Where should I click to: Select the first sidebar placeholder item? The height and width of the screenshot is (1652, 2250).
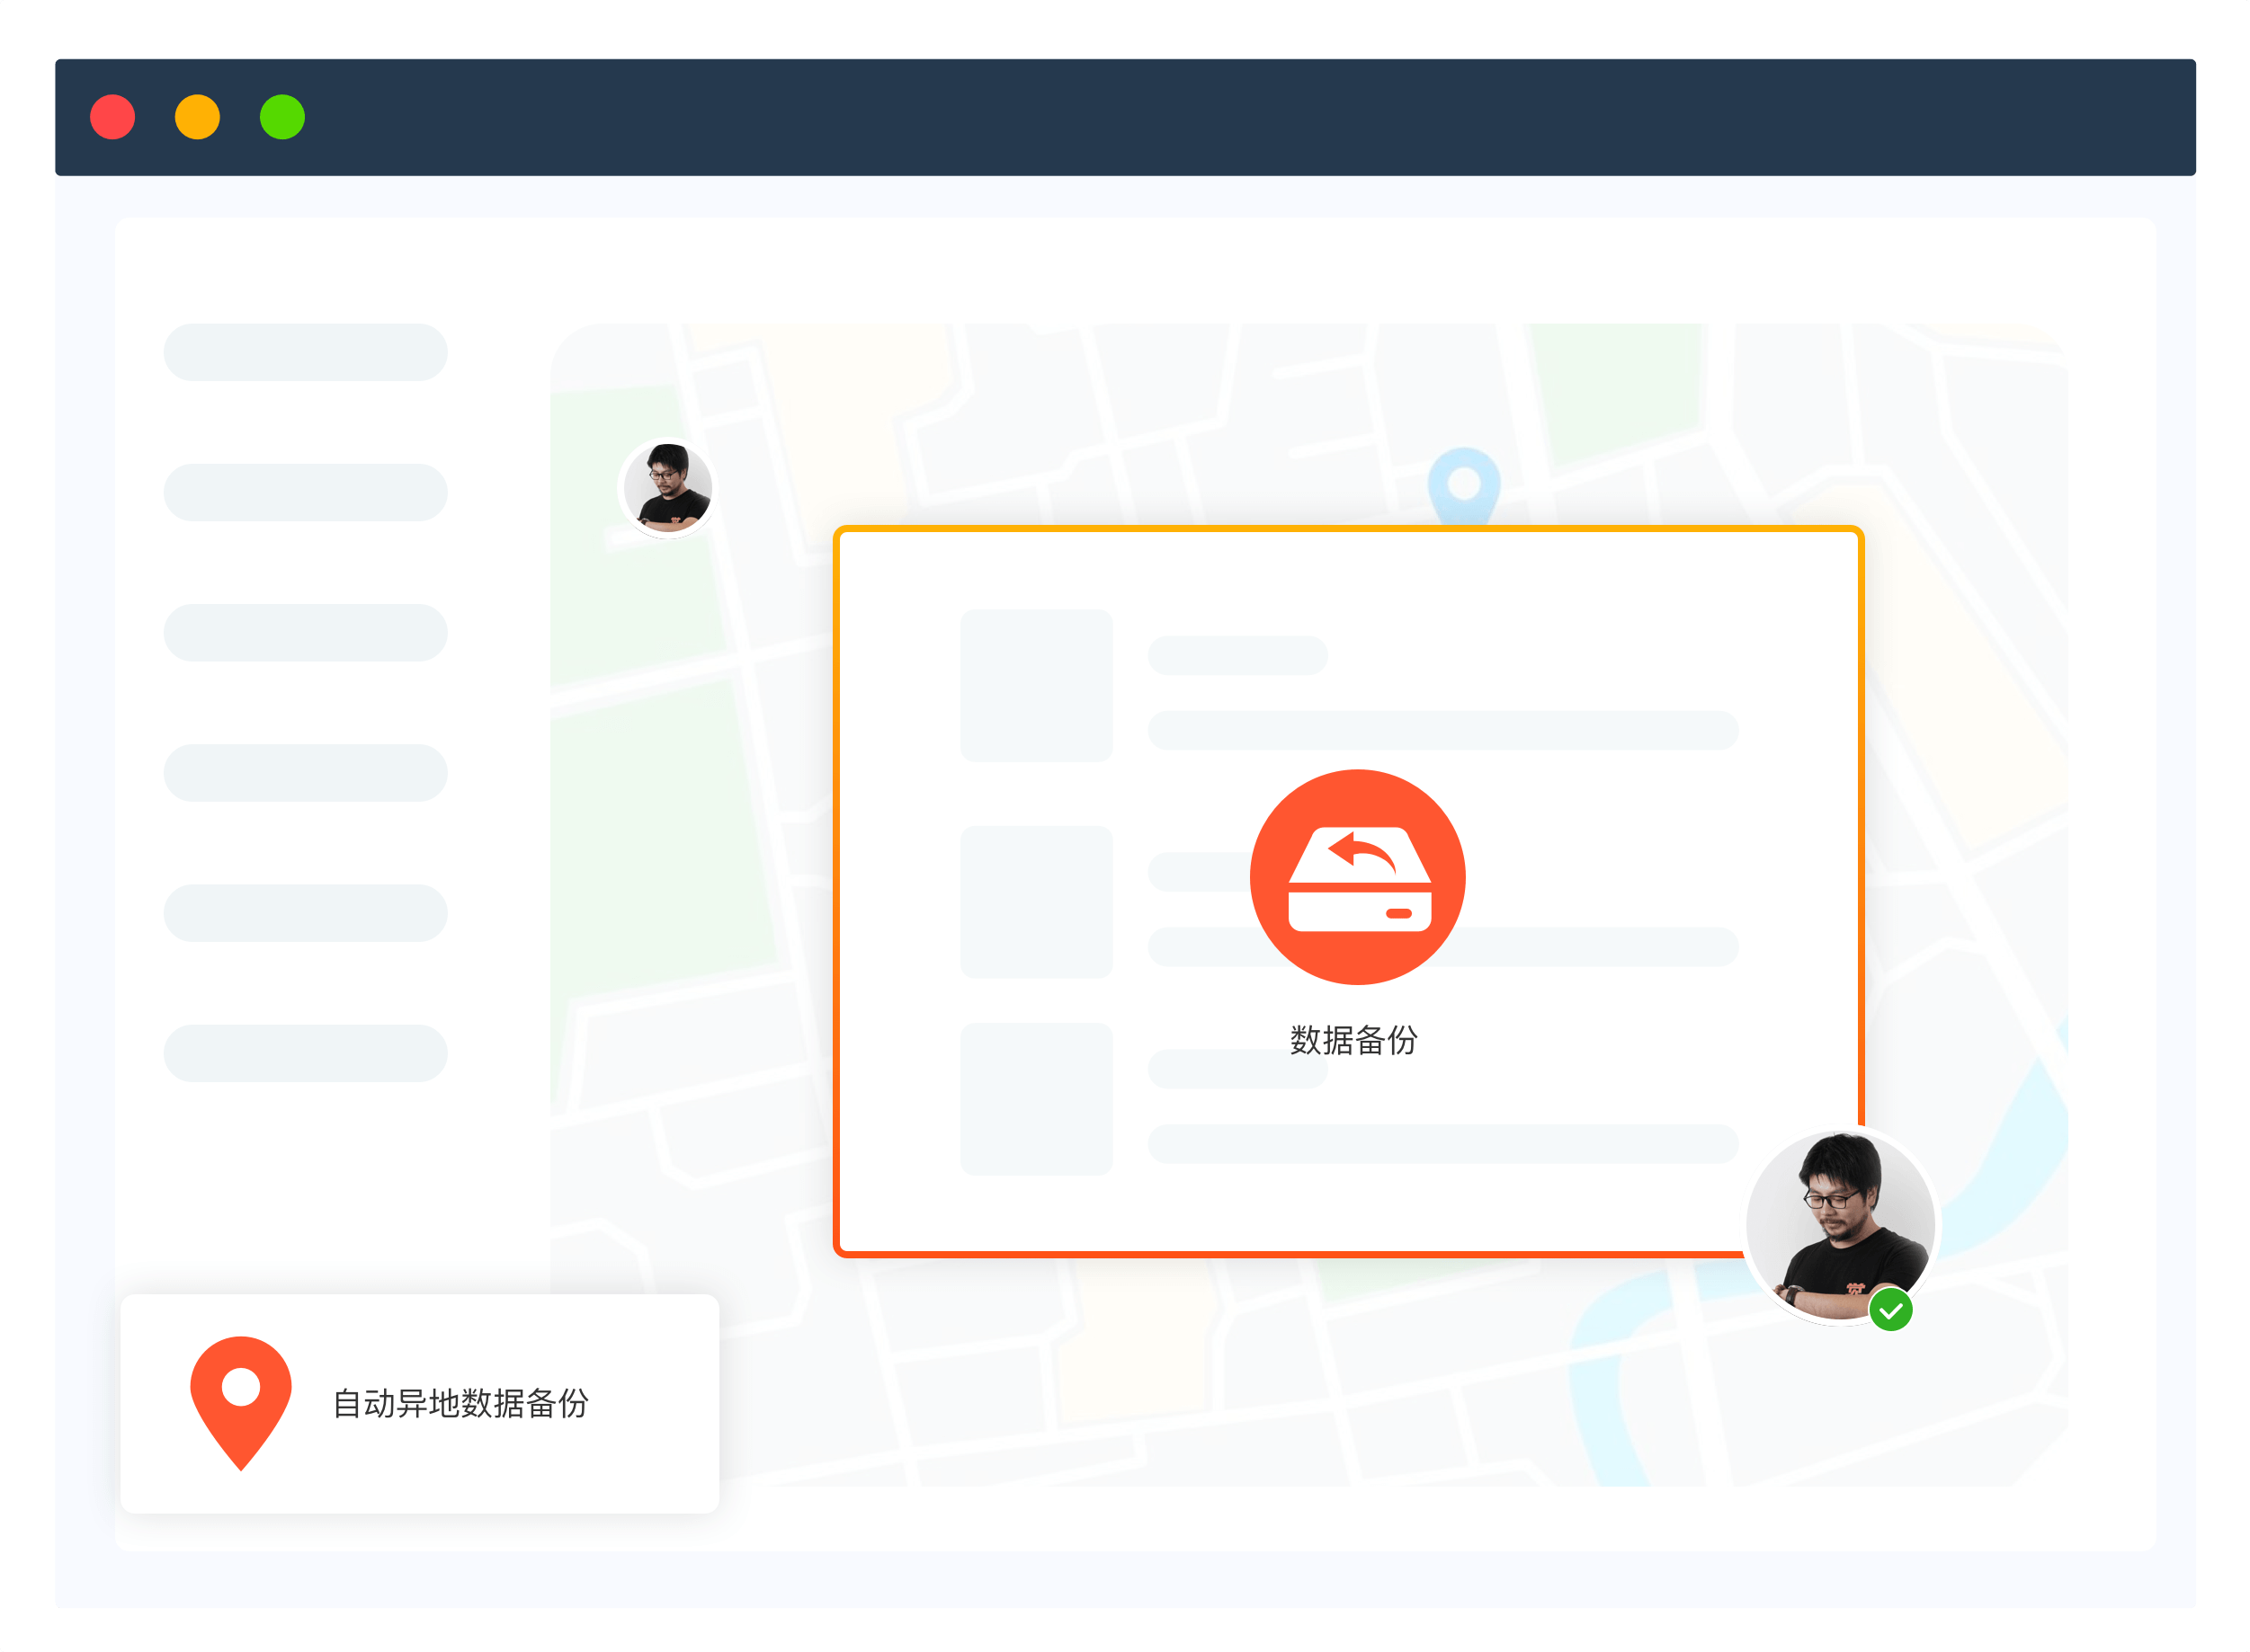[x=305, y=352]
